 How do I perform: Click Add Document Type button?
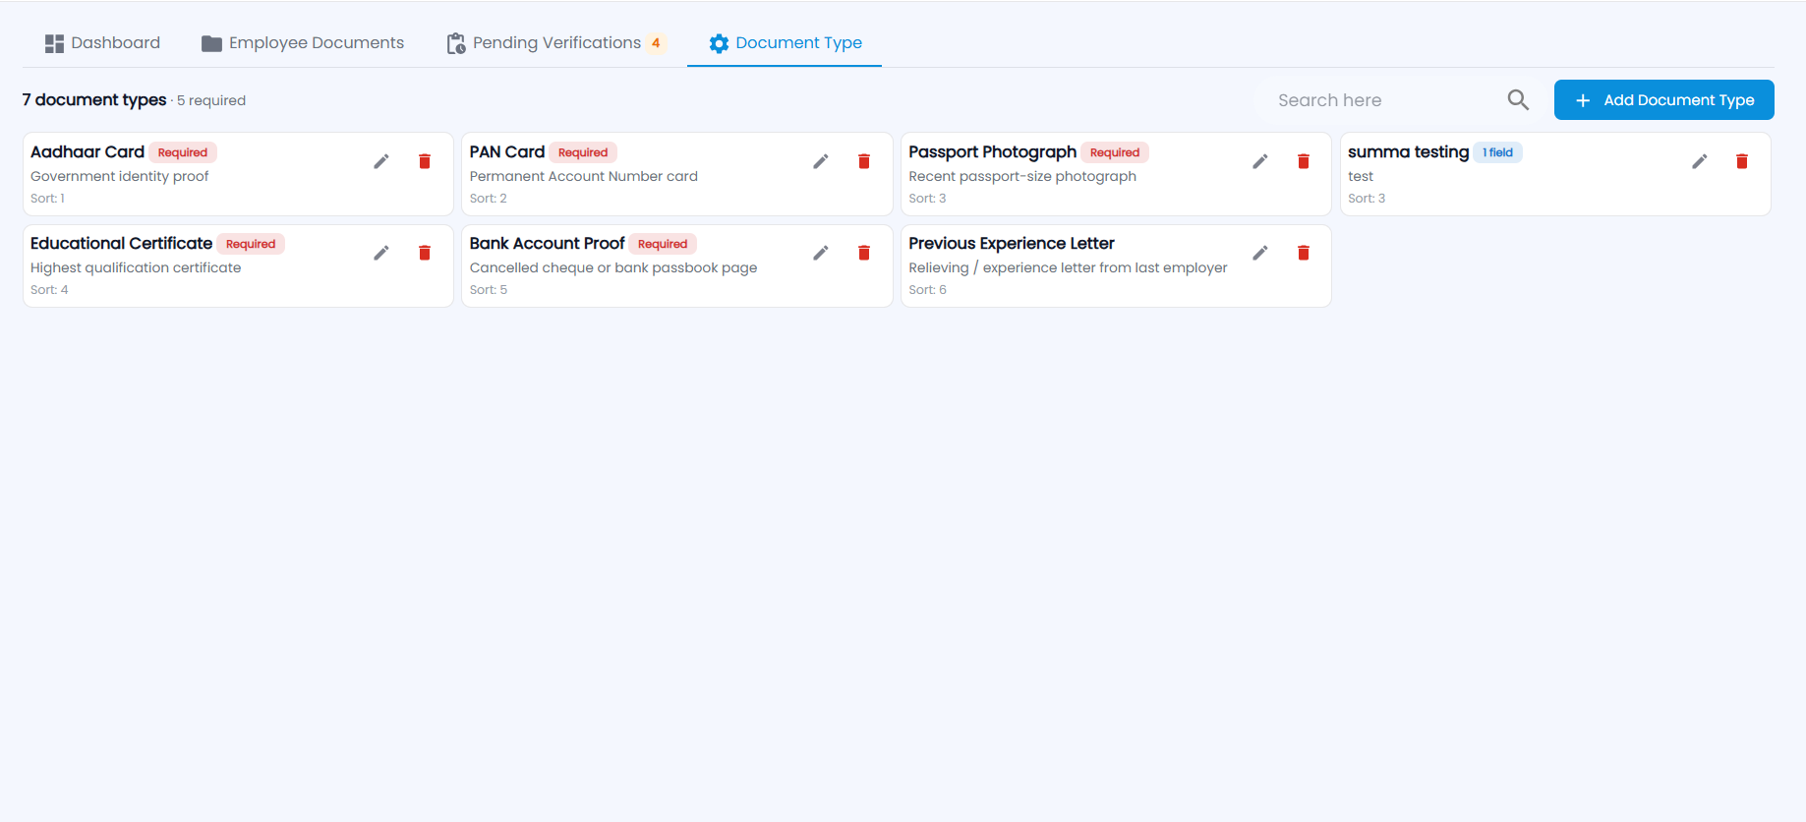[1663, 100]
